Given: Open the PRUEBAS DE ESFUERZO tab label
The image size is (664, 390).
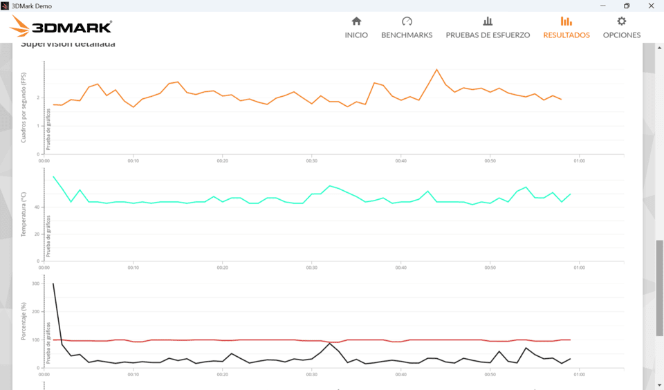Looking at the screenshot, I should click(x=488, y=35).
